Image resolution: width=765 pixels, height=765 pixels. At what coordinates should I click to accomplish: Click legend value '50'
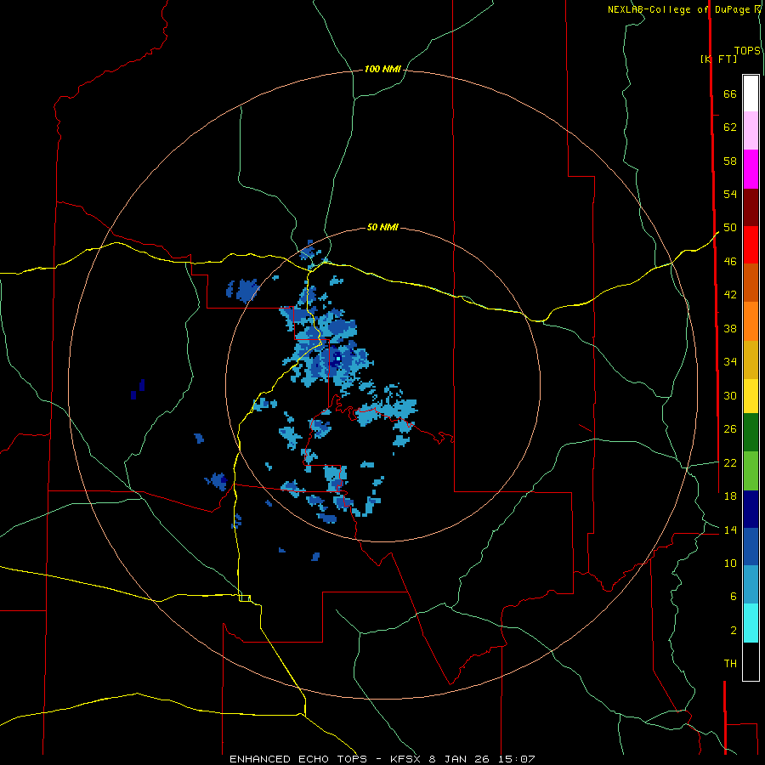coord(730,228)
